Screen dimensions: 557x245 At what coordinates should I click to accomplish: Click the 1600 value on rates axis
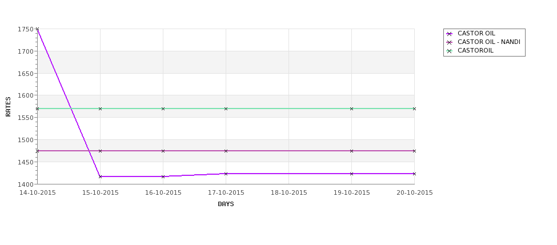pyautogui.click(x=26, y=95)
